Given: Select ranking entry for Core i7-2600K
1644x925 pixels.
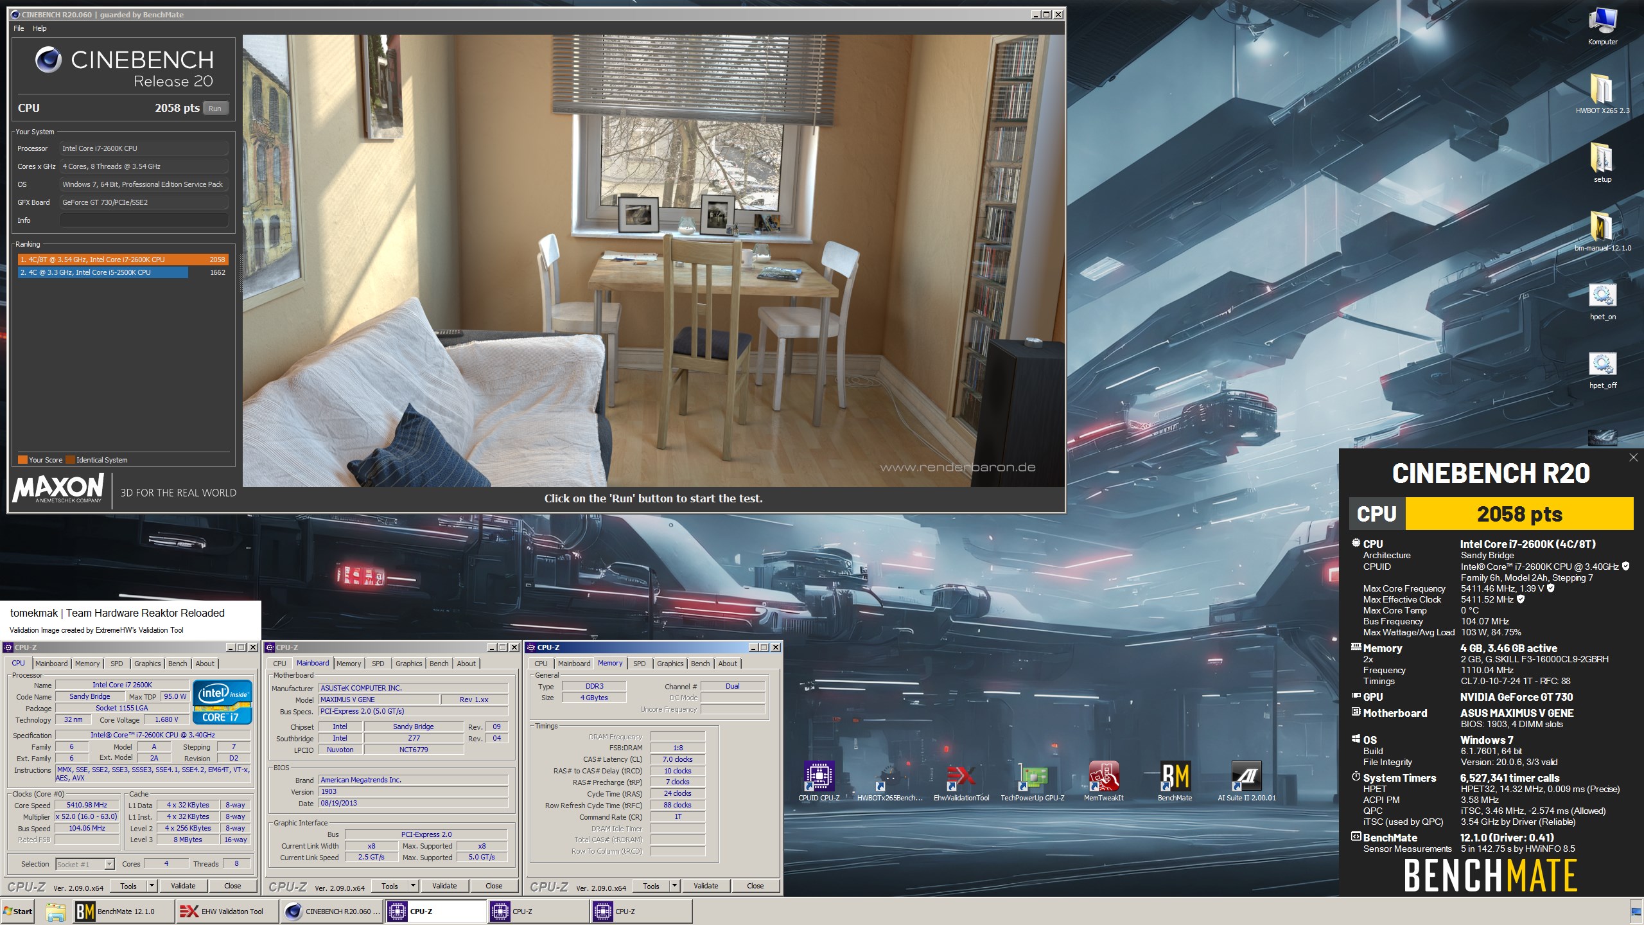Looking at the screenshot, I should (x=122, y=260).
